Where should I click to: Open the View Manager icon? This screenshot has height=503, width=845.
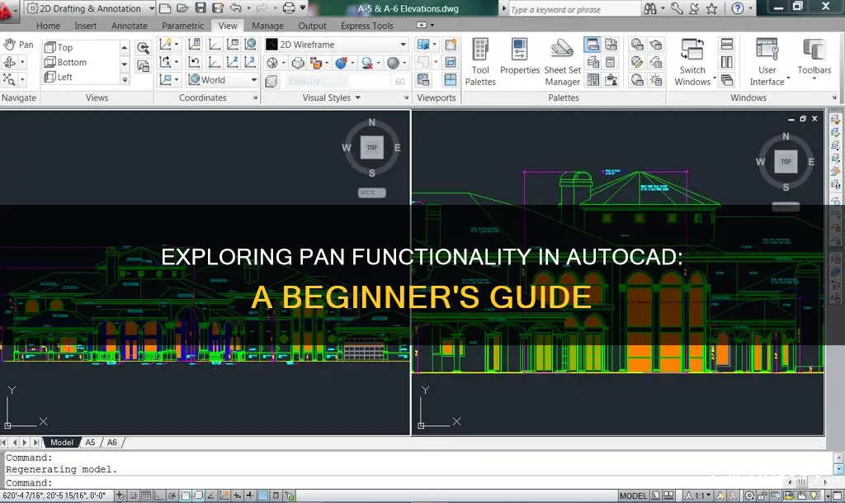pyautogui.click(x=143, y=66)
